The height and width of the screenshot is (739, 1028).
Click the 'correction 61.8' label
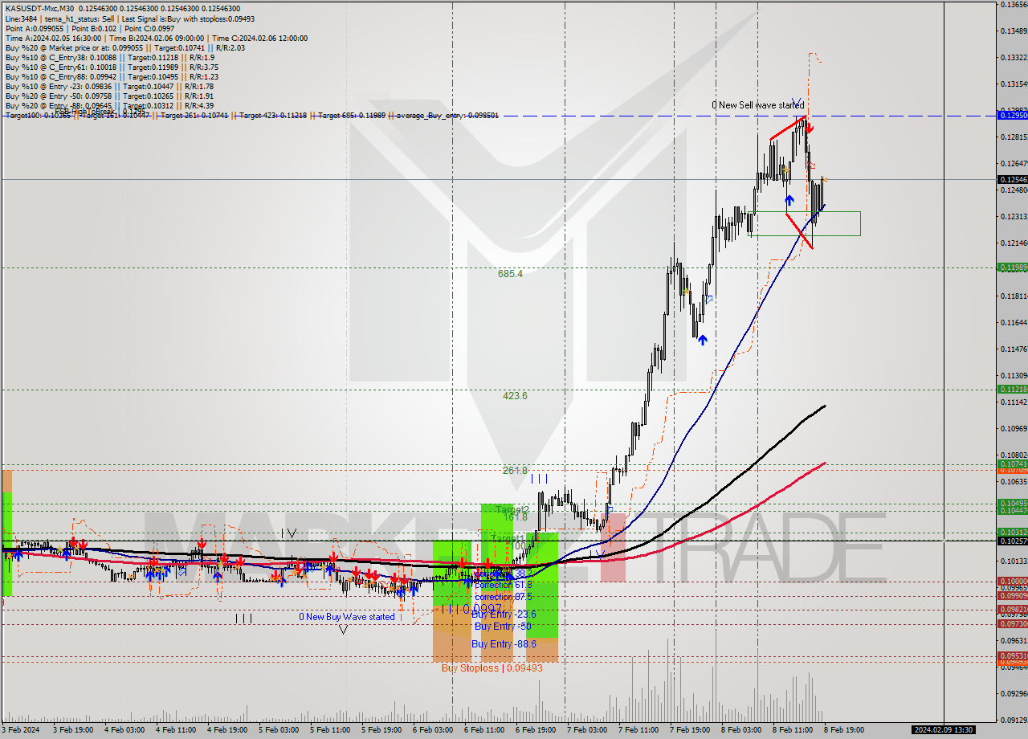503,585
